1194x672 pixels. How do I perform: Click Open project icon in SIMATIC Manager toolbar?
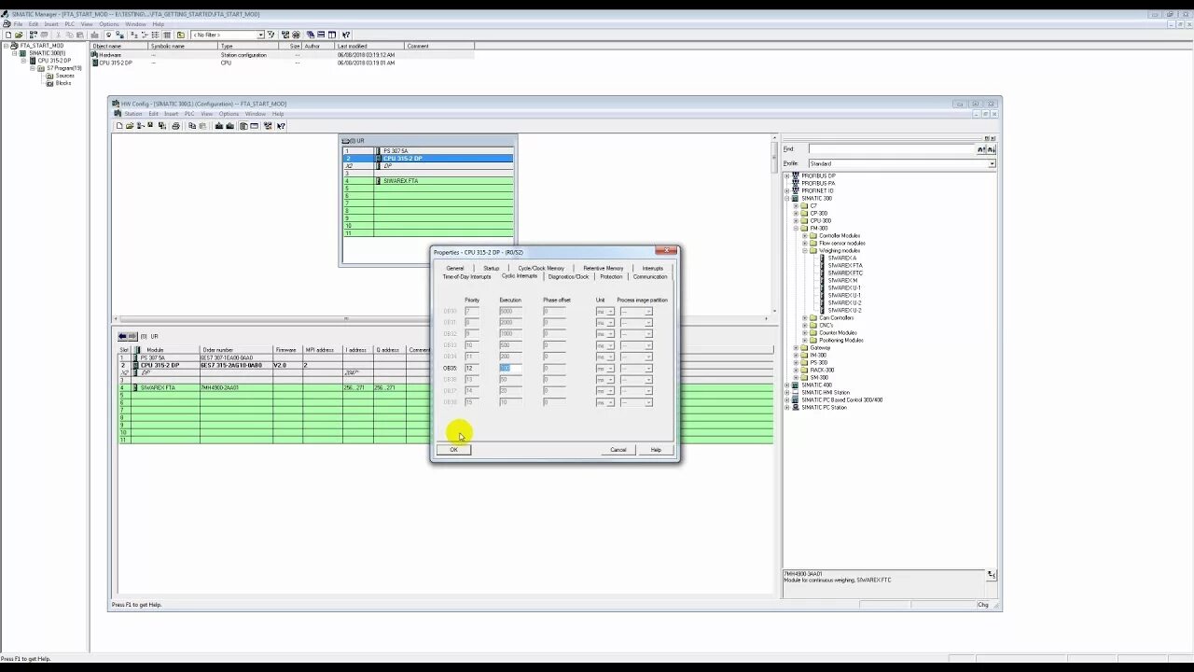19,35
